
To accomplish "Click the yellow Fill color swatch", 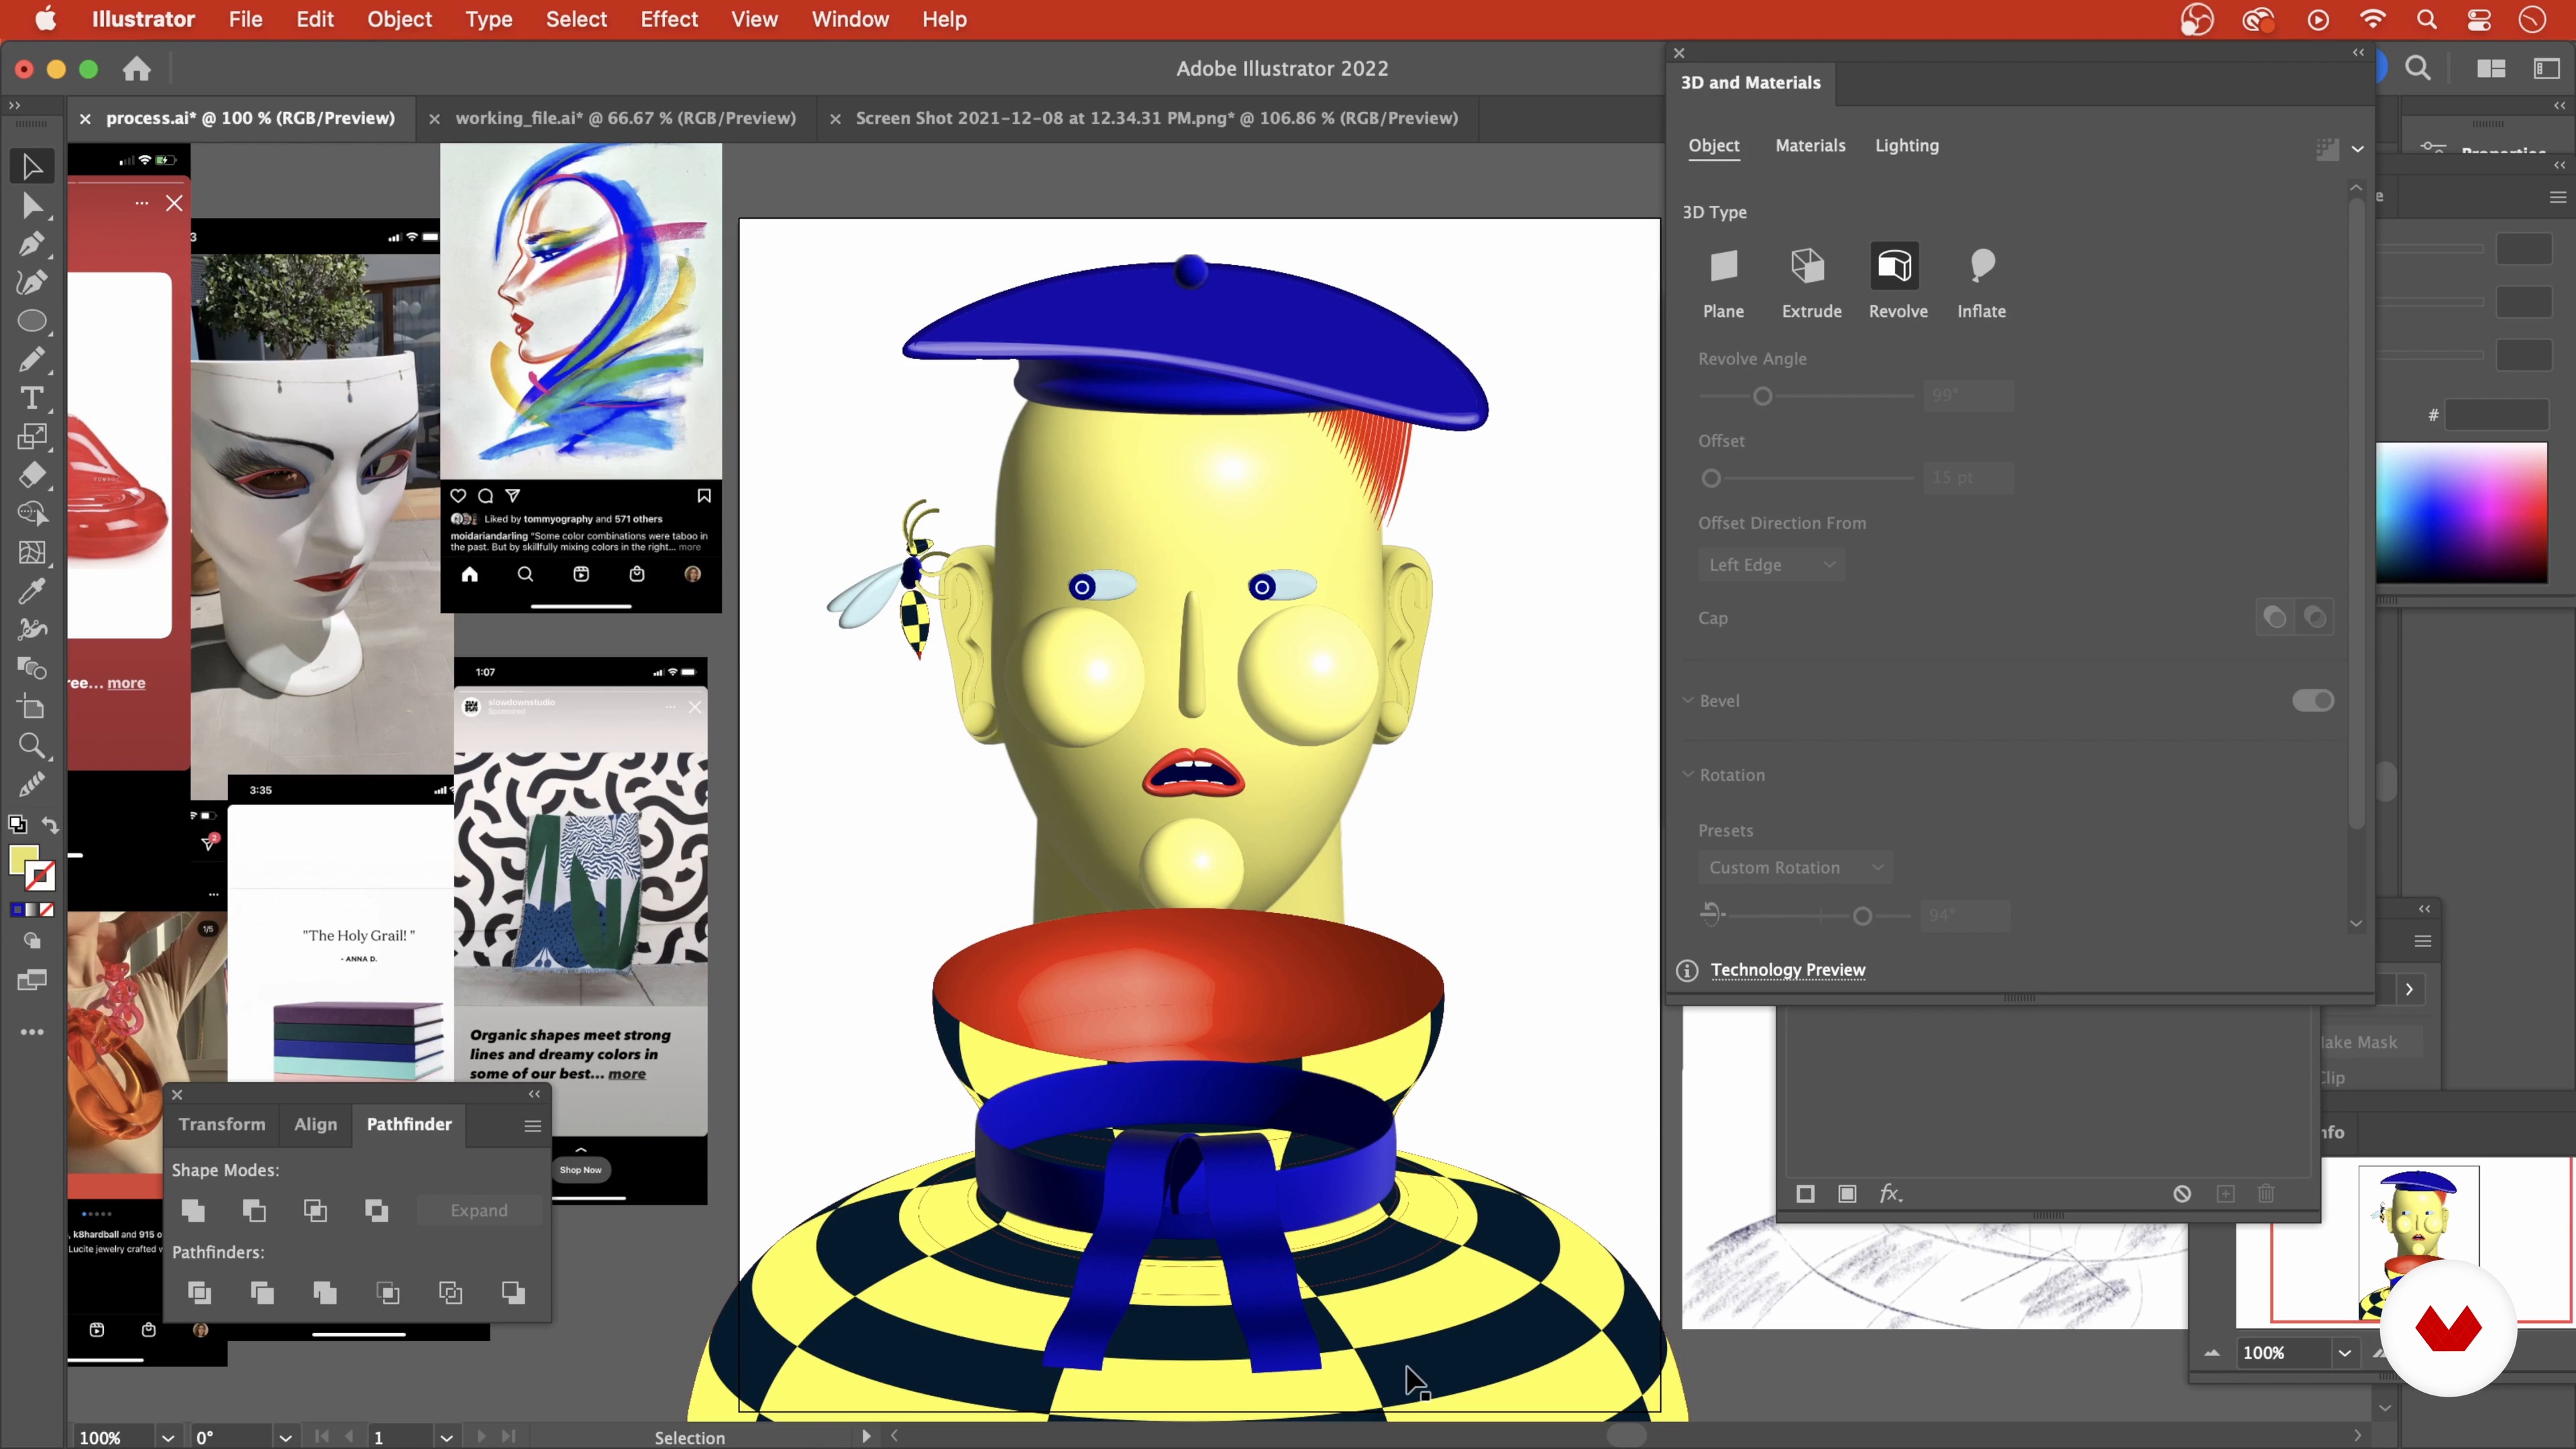I will click(22, 859).
